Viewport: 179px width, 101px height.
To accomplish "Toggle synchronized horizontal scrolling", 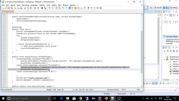I will (x=59, y=8).
